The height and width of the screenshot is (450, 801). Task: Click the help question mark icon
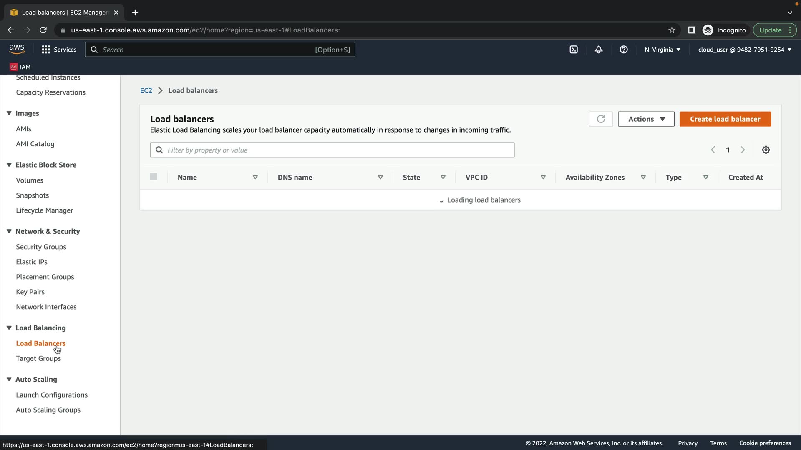pos(624,50)
